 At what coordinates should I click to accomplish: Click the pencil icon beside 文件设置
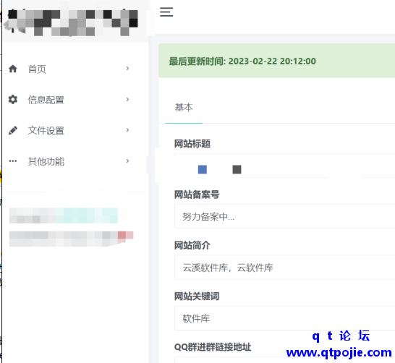13,130
